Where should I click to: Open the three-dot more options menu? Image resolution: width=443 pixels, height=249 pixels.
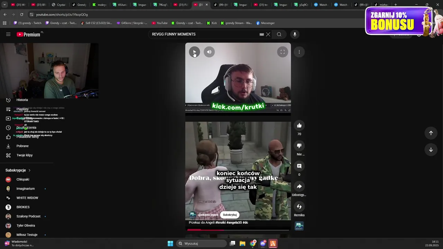299,52
